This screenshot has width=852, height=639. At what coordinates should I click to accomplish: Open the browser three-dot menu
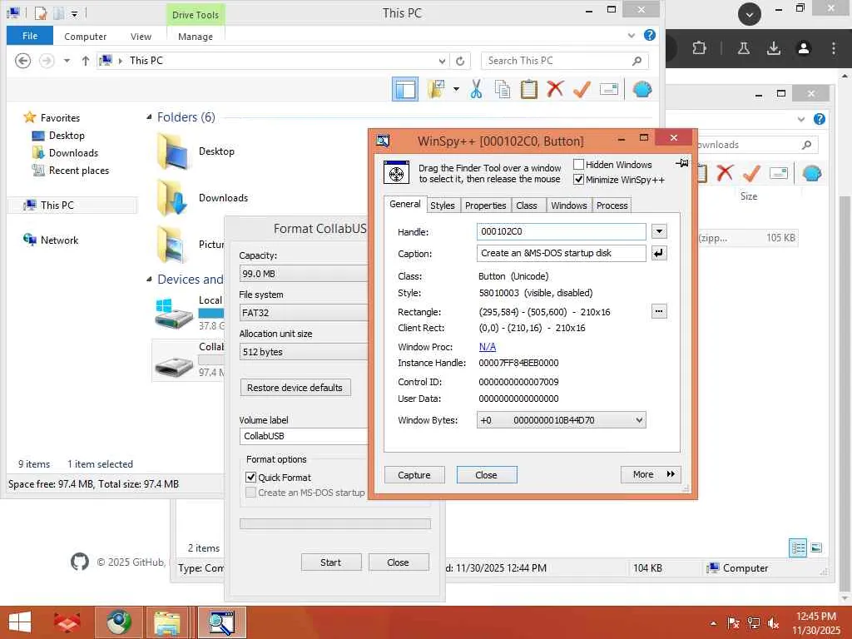tap(833, 48)
